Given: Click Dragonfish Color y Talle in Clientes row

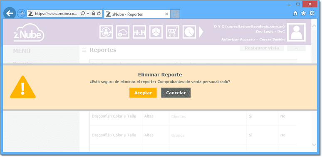Looking at the screenshot, I should coord(114,116).
